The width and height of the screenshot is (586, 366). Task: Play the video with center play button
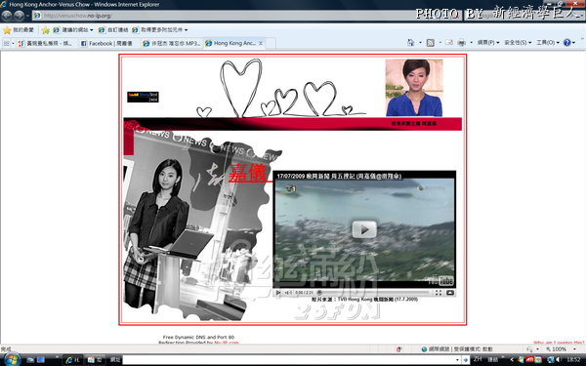coord(364,229)
